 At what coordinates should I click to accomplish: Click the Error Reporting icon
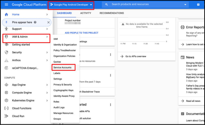183,27
